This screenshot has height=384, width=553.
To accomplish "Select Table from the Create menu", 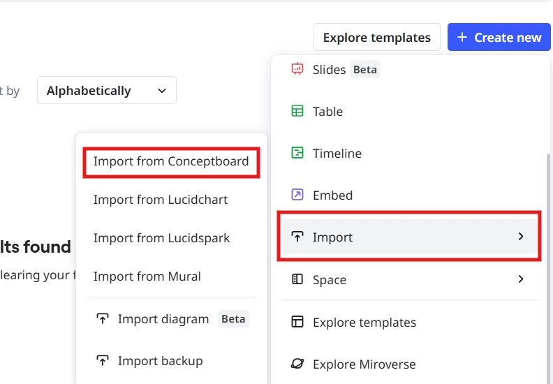I will [409, 112].
